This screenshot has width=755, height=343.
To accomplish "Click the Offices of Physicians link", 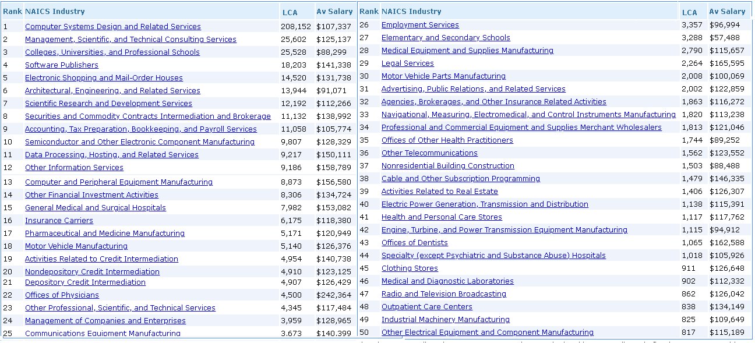I will pyautogui.click(x=62, y=295).
